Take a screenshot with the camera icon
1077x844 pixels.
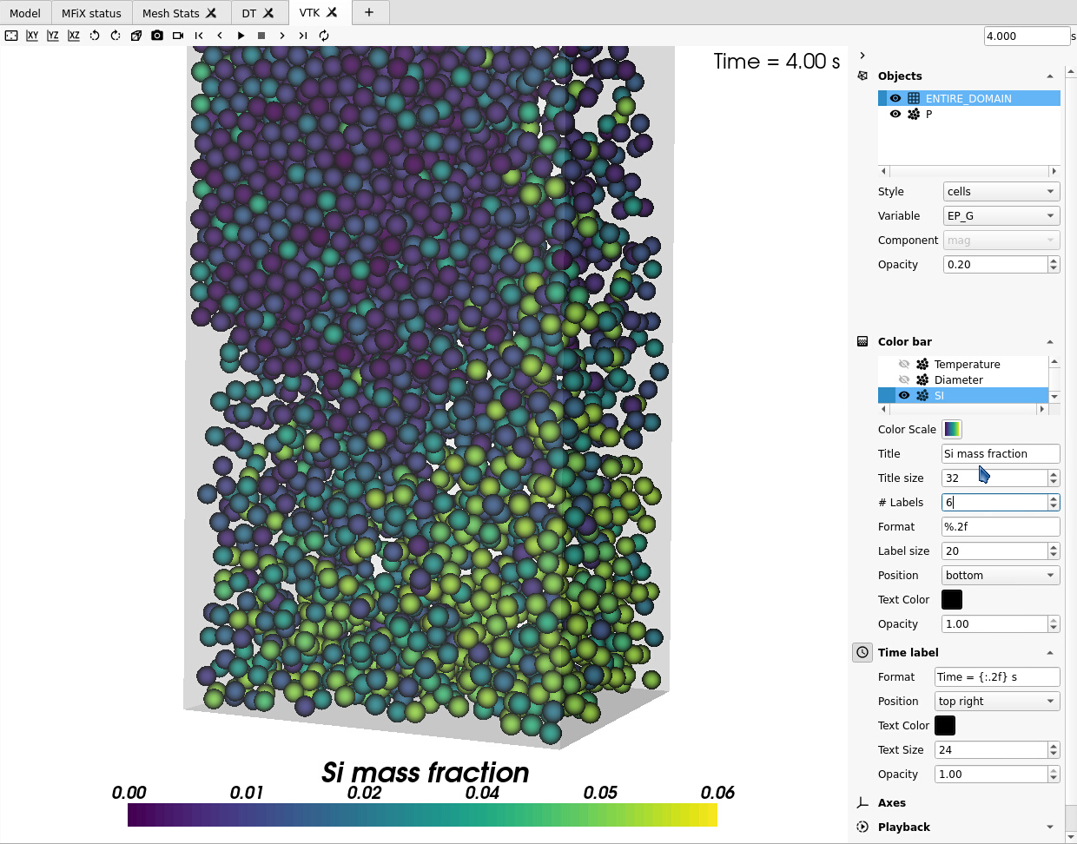tap(157, 36)
